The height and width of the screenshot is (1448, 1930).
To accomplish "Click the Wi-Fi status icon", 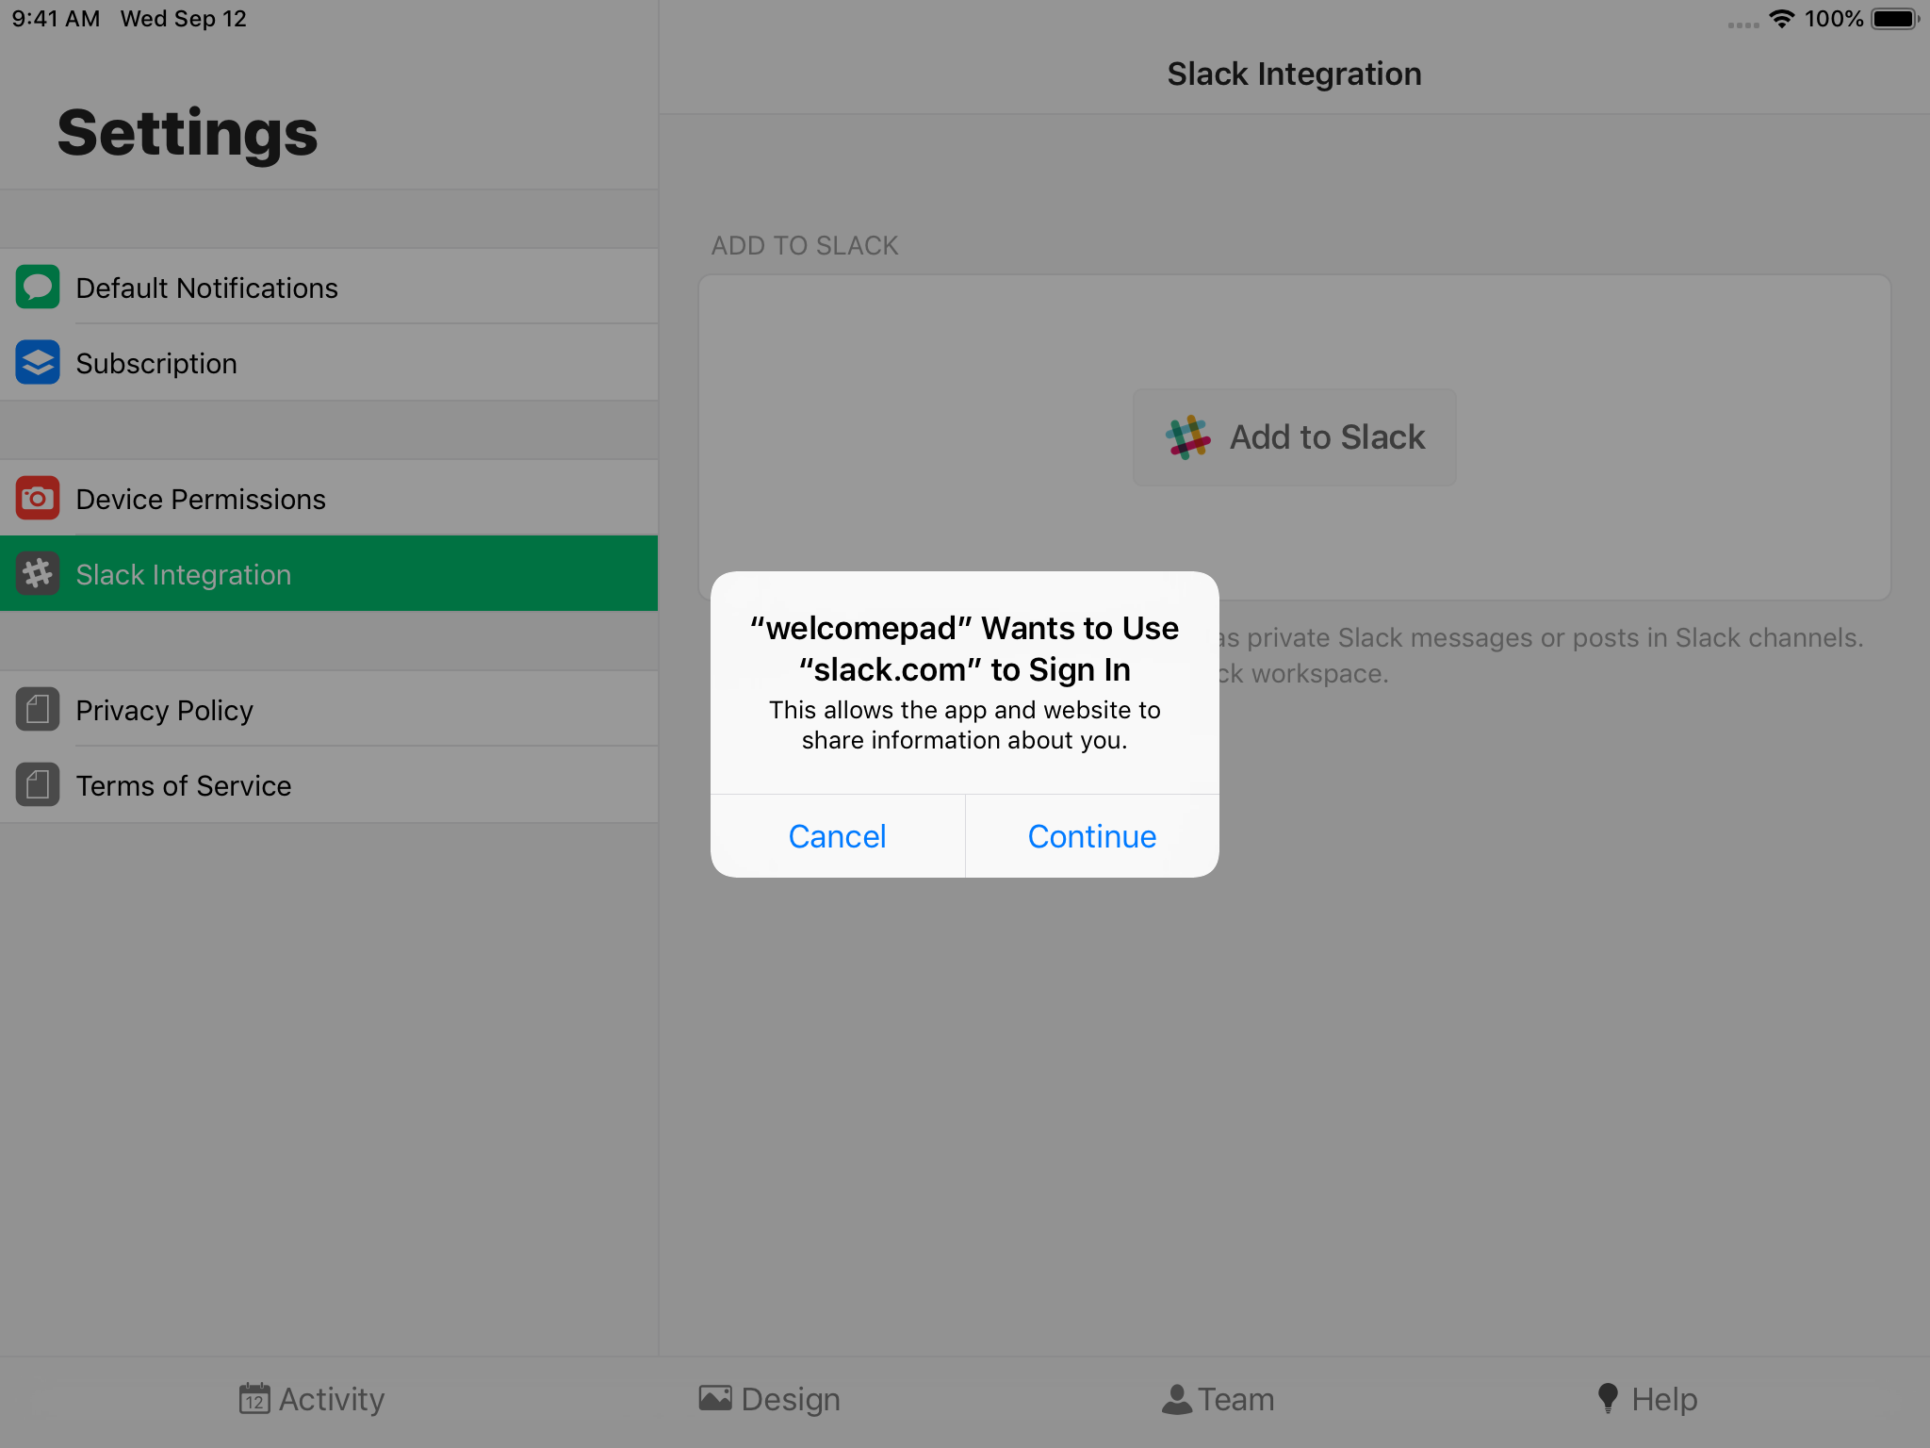I will [x=1781, y=19].
